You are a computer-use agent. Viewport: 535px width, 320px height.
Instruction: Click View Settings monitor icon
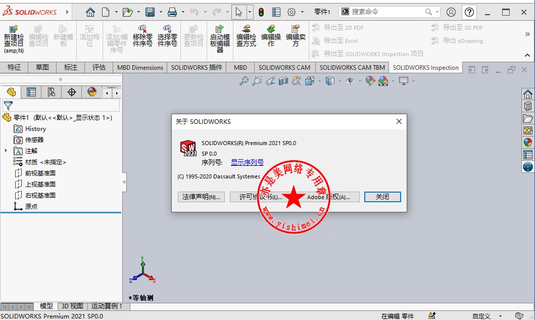[404, 81]
